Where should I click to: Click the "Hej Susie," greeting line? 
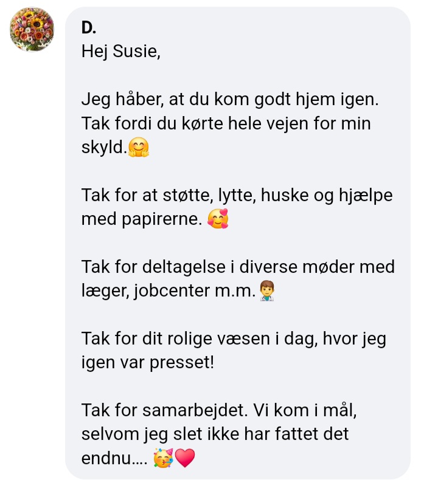pyautogui.click(x=120, y=52)
